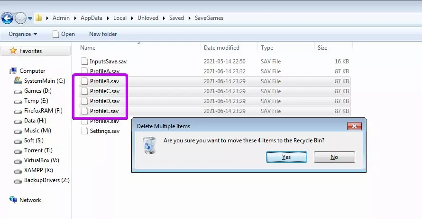Viewport: 422px width, 219px height.
Task: Click the InputsSave.sav file icon
Action: pos(84,61)
